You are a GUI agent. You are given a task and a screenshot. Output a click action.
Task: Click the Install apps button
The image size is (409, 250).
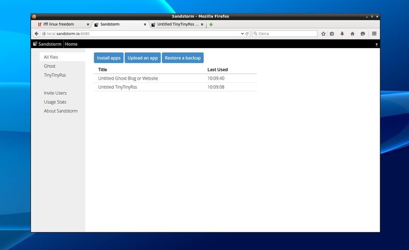pyautogui.click(x=108, y=58)
